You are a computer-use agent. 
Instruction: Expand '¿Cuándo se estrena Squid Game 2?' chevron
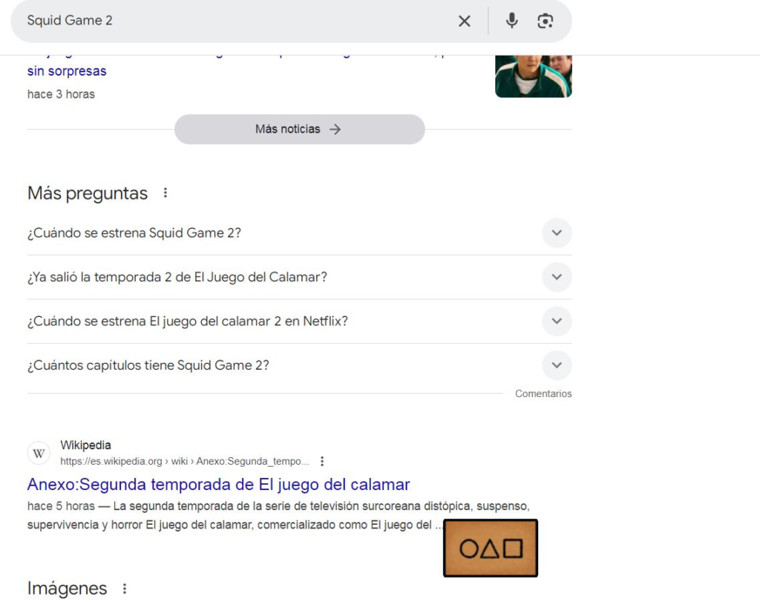coord(557,232)
